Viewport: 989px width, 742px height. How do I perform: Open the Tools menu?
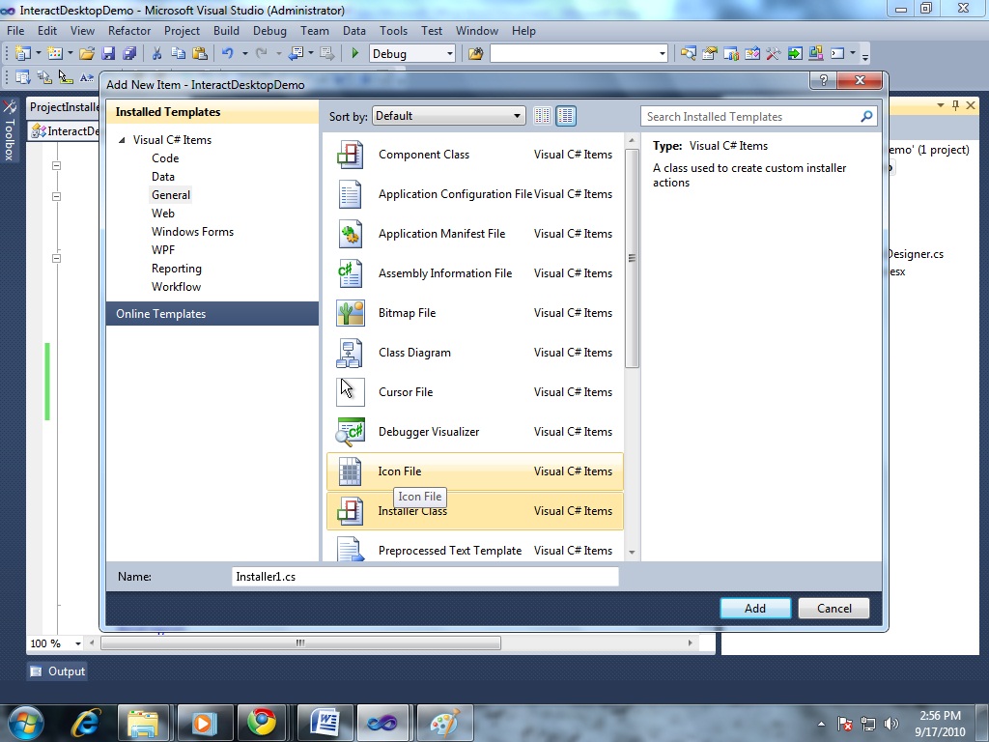tap(394, 31)
